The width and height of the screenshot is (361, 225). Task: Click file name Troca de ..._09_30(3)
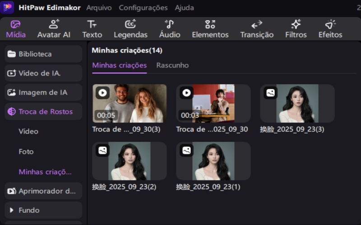(126, 129)
